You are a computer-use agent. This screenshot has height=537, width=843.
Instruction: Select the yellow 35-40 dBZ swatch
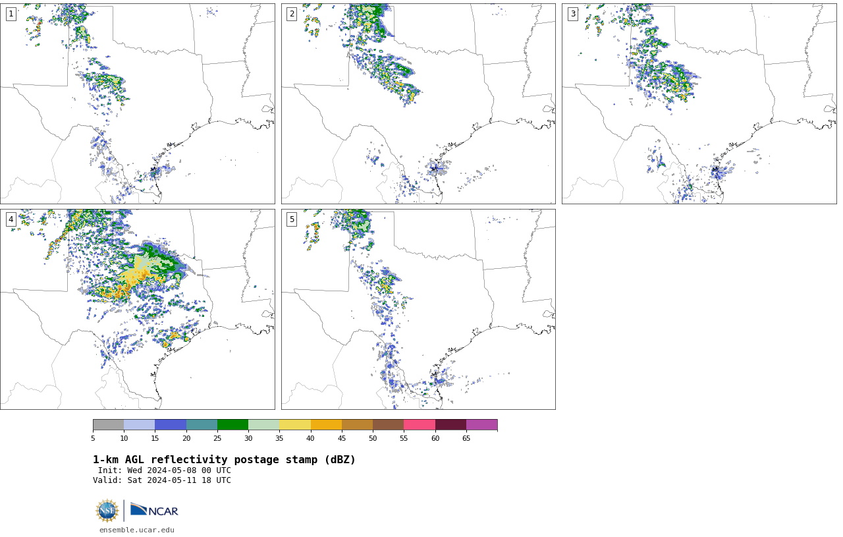click(x=295, y=424)
